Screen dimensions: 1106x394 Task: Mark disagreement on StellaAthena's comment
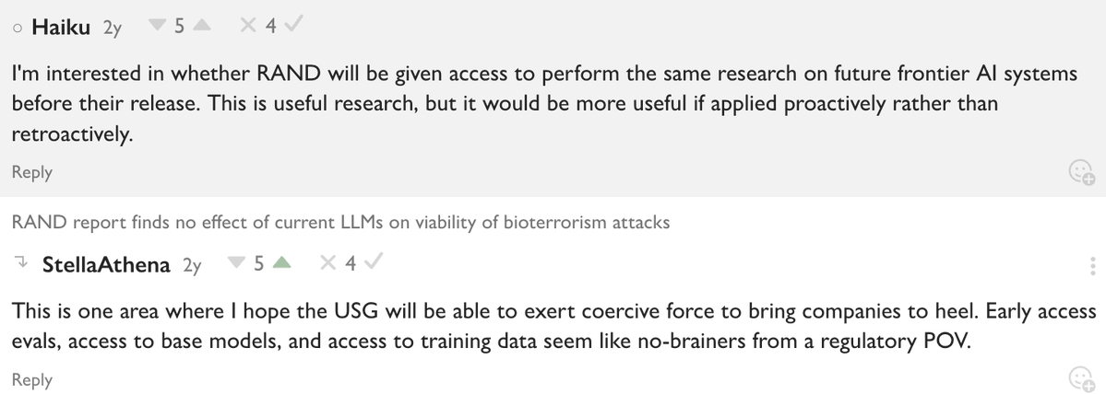(327, 265)
